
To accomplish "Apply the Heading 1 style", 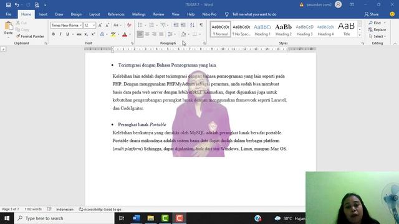I will pos(262,29).
